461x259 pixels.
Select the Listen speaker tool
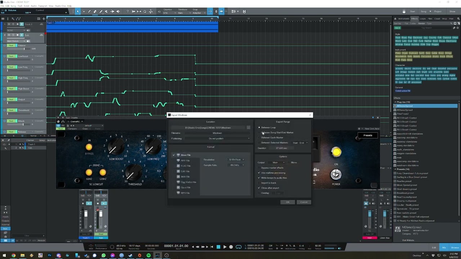118,12
